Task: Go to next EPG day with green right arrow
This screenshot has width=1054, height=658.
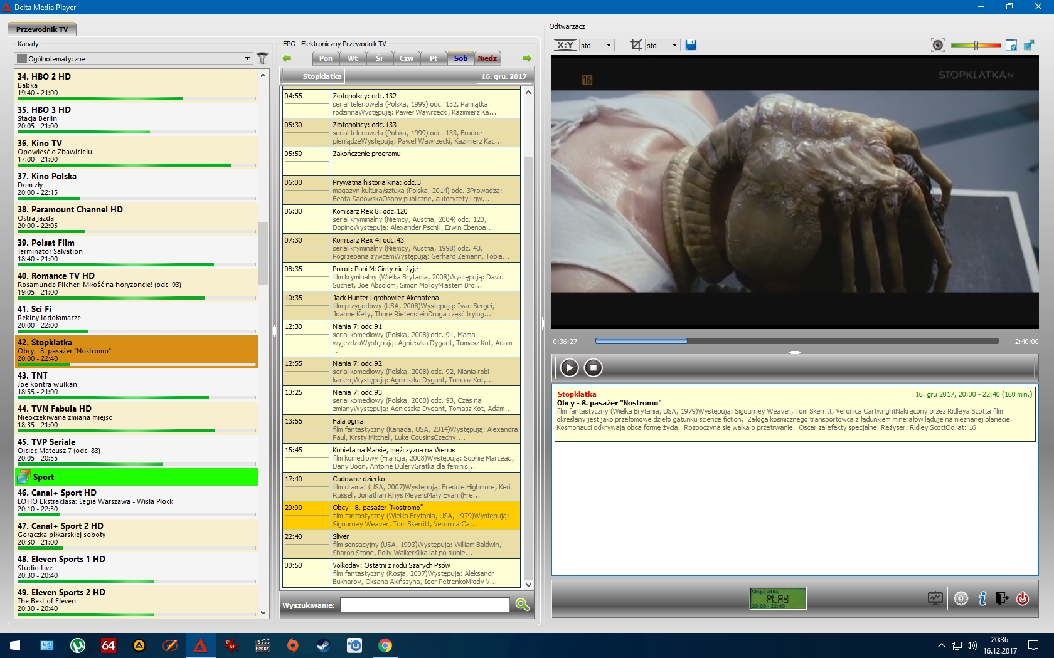Action: (527, 58)
